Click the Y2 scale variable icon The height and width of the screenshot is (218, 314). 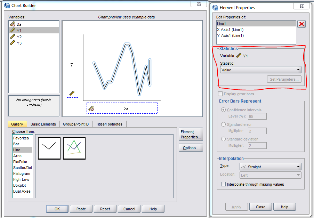(13, 37)
